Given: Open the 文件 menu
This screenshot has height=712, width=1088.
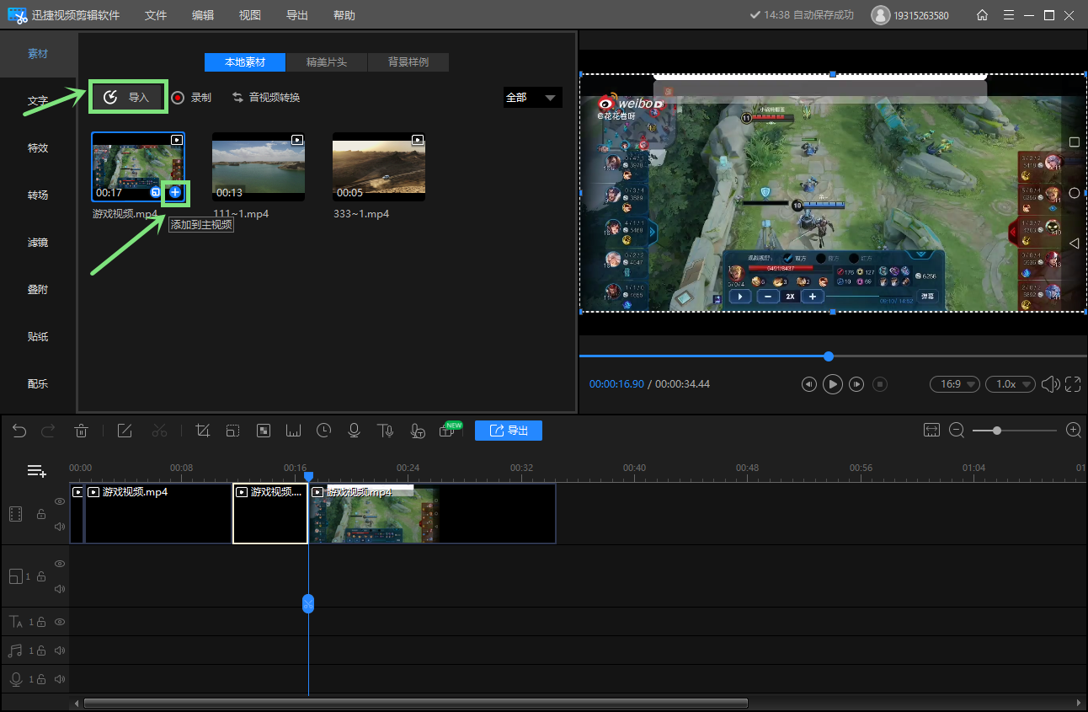Looking at the screenshot, I should (x=156, y=15).
